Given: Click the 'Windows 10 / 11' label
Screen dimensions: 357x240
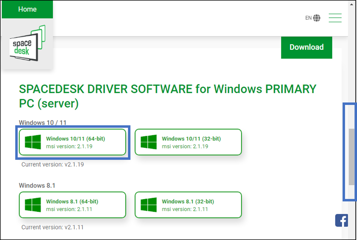Looking at the screenshot, I should pos(43,123).
